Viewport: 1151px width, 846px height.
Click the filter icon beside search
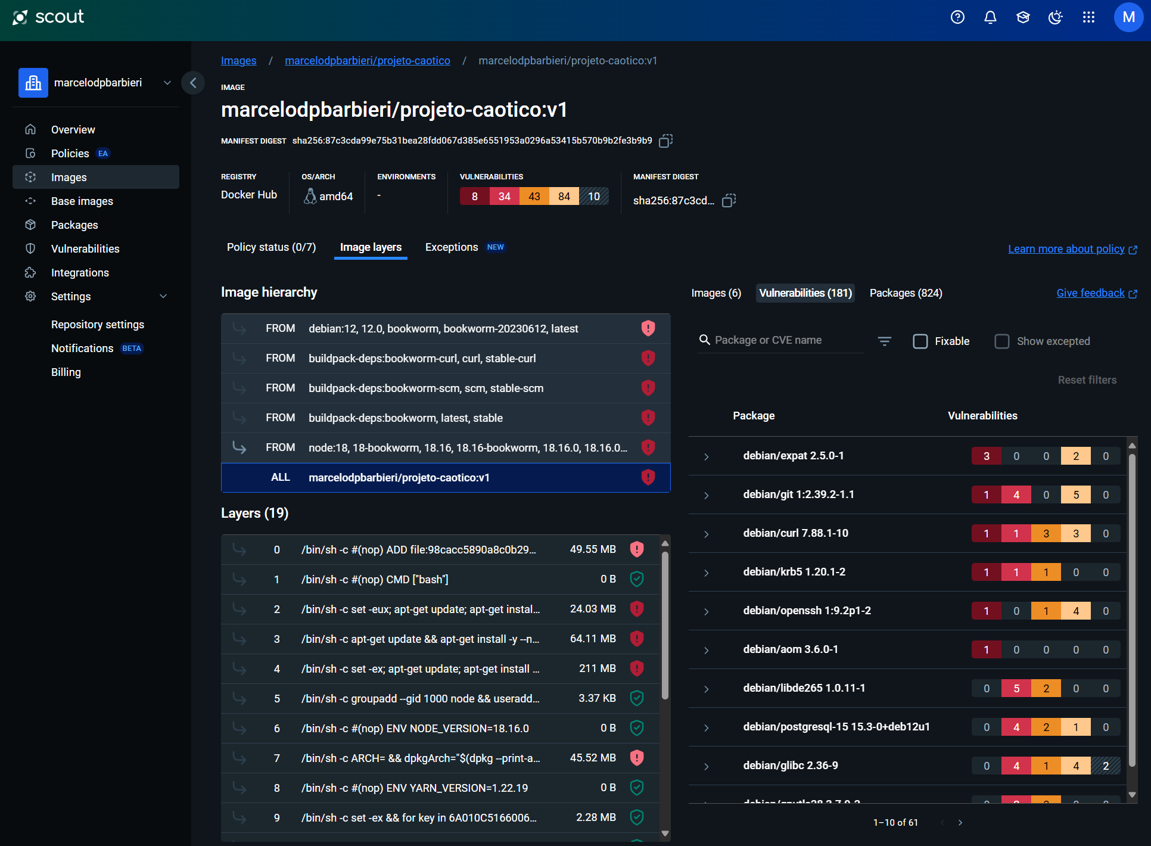(885, 341)
